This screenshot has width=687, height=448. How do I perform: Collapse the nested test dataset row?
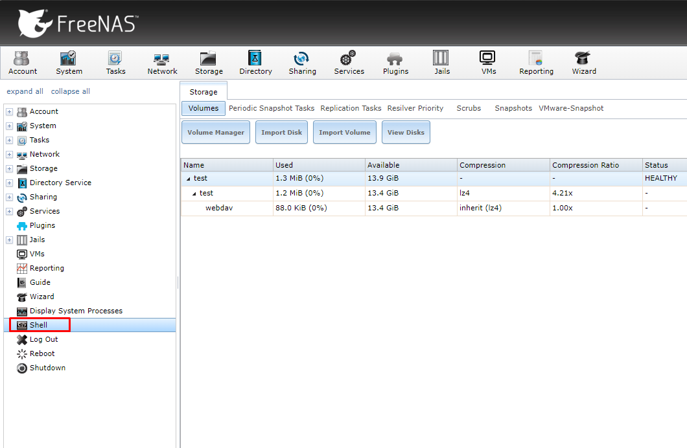click(194, 194)
